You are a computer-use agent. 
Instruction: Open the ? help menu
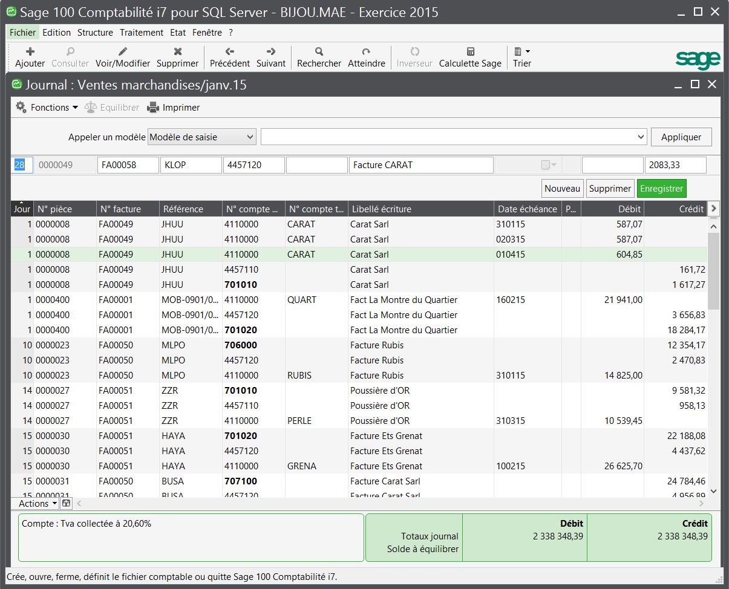[x=230, y=33]
